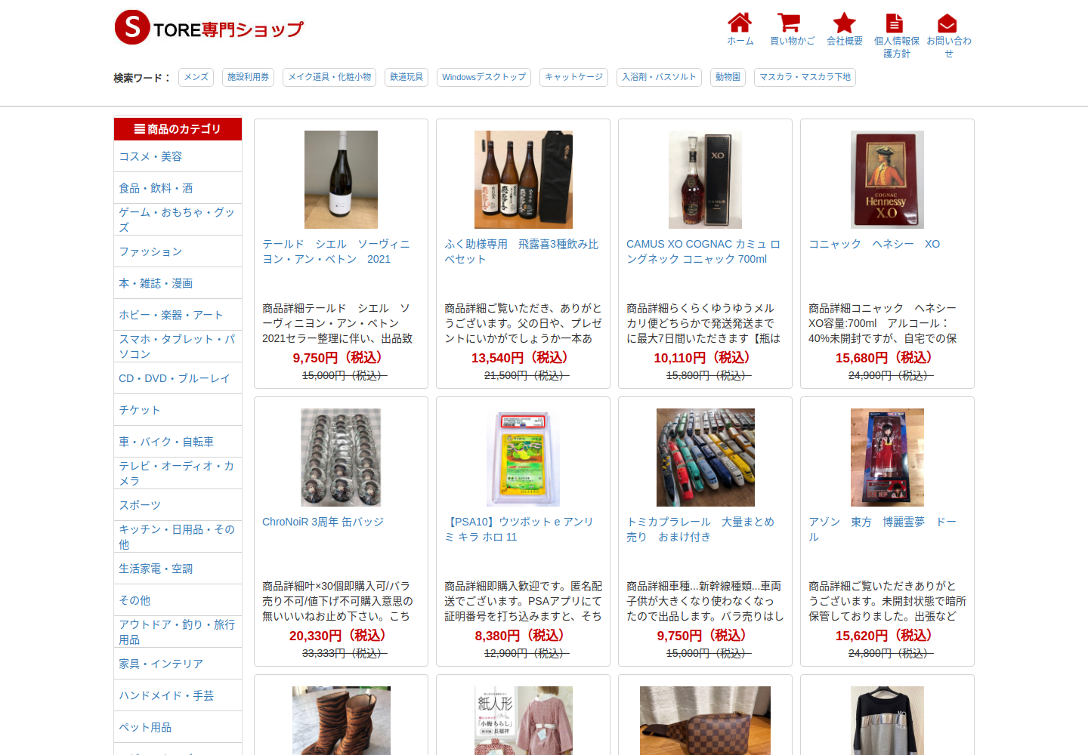Open CAMUS XO COGNAC product title link
The image size is (1088, 755).
coord(703,251)
